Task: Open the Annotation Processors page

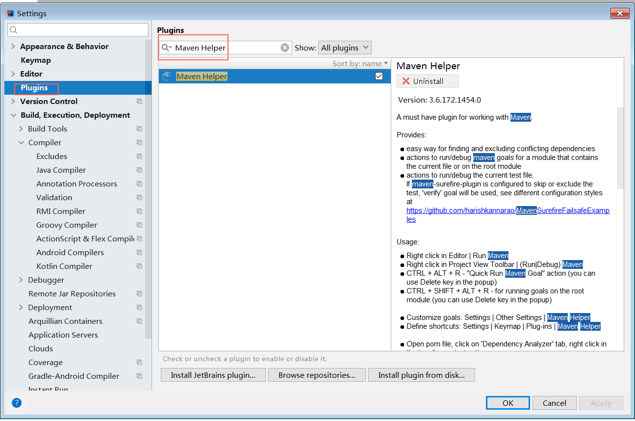Action: coord(76,184)
